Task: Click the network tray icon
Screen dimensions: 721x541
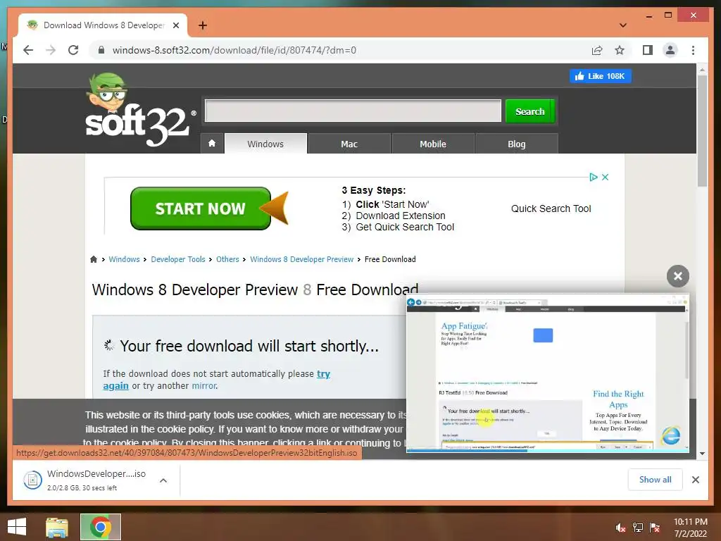Action: [x=638, y=528]
